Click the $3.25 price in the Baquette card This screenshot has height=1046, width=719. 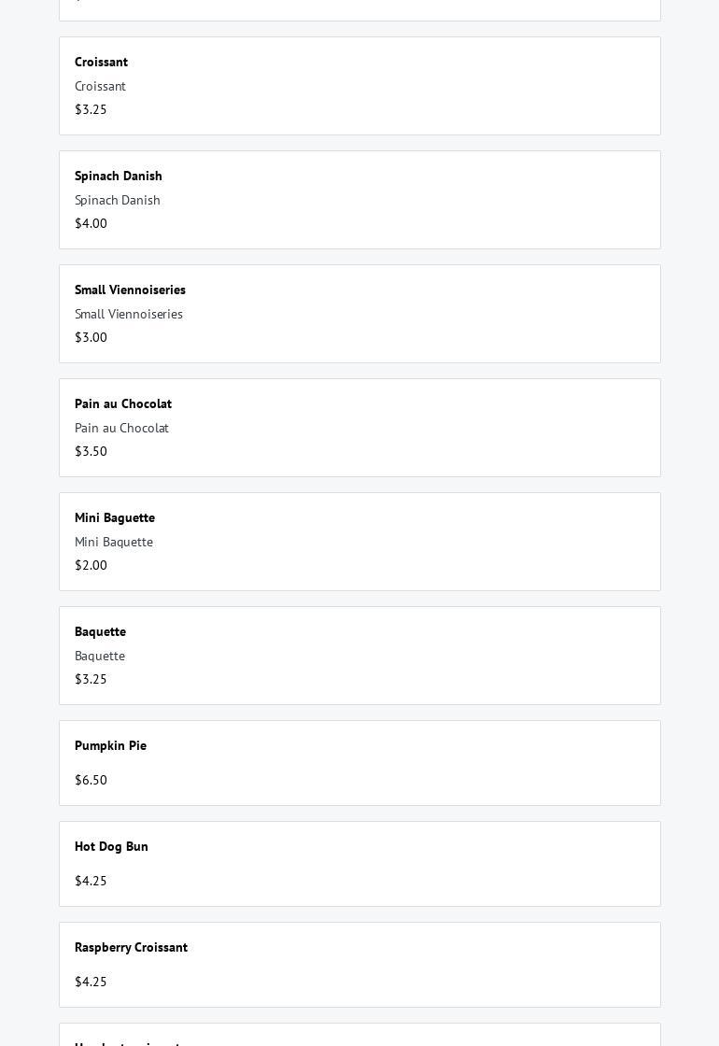[x=91, y=679]
